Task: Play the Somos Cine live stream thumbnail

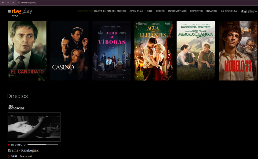Action: coord(34,127)
